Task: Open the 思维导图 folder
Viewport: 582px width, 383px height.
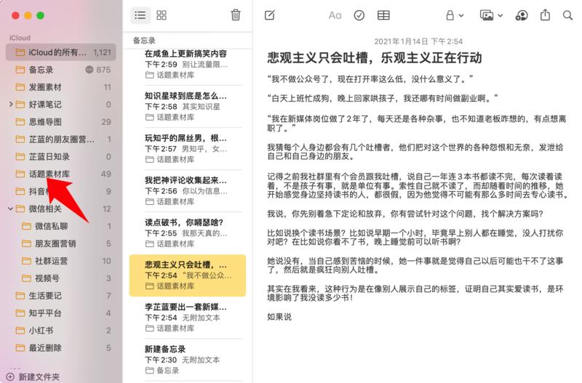Action: pos(61,121)
